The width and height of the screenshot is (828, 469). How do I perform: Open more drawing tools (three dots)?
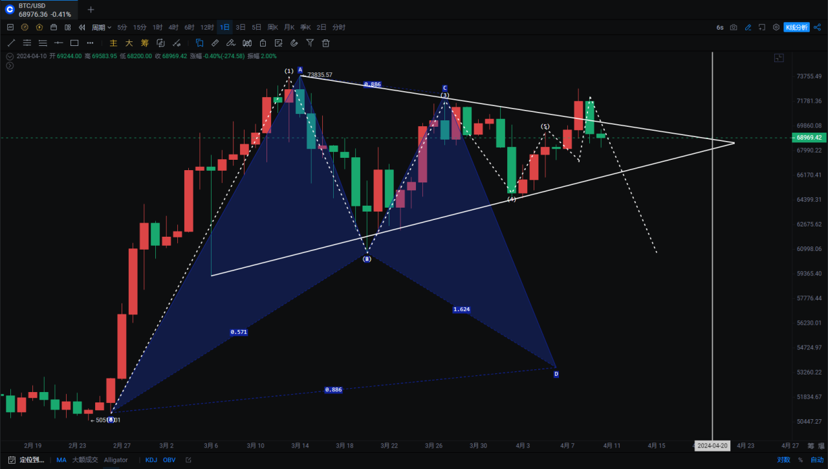[x=91, y=43]
